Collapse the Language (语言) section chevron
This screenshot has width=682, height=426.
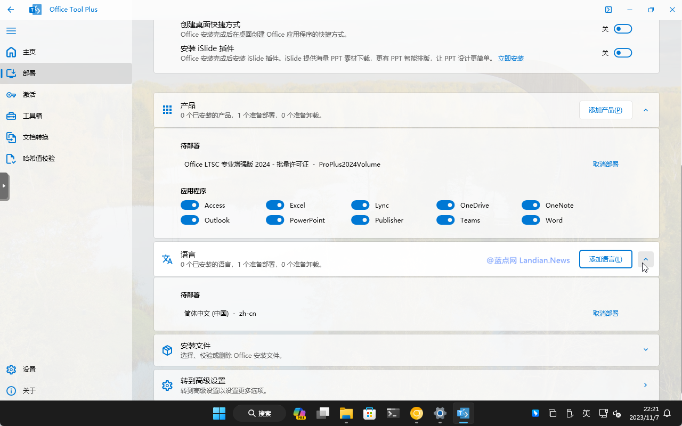(646, 259)
